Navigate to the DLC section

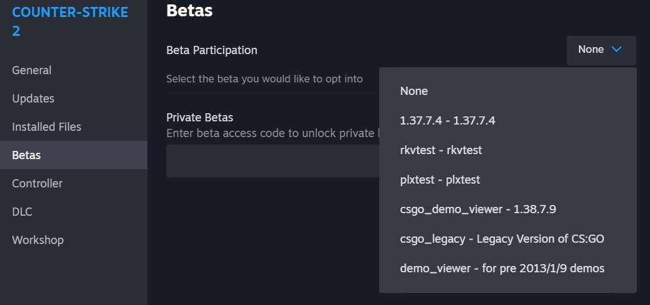22,212
